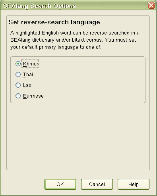
Task: Select the Khmer radio button
Action: [18, 64]
